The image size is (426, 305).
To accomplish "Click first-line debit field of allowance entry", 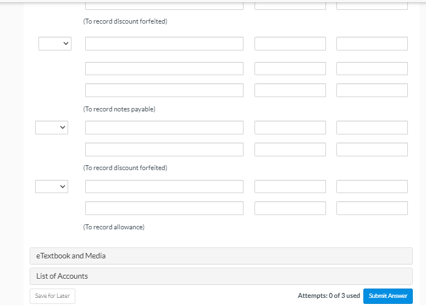I will pos(290,187).
